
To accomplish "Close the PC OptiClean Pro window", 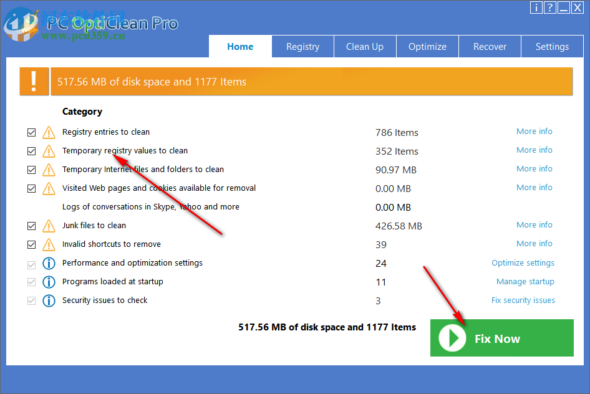I will (577, 7).
